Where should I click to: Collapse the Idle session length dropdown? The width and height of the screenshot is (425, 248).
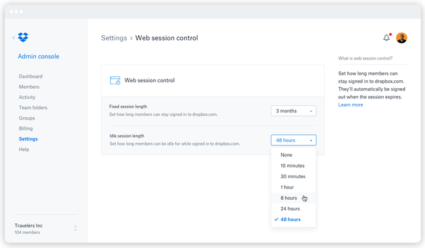point(294,140)
